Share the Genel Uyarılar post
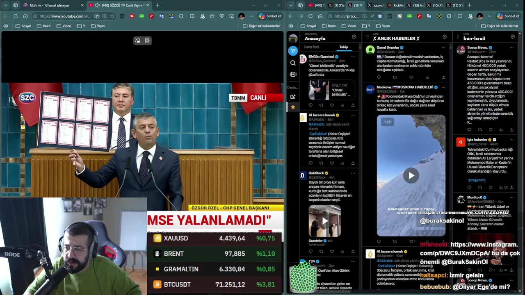Viewport: 525px width, 295px height. pos(443,77)
